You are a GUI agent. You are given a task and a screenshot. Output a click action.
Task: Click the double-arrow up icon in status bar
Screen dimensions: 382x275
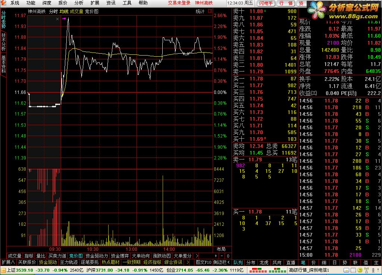pos(373,270)
